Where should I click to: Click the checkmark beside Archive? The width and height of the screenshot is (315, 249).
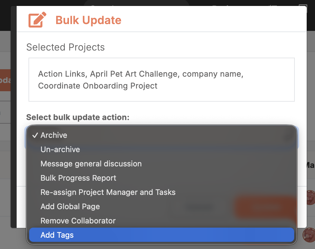pyautogui.click(x=35, y=135)
